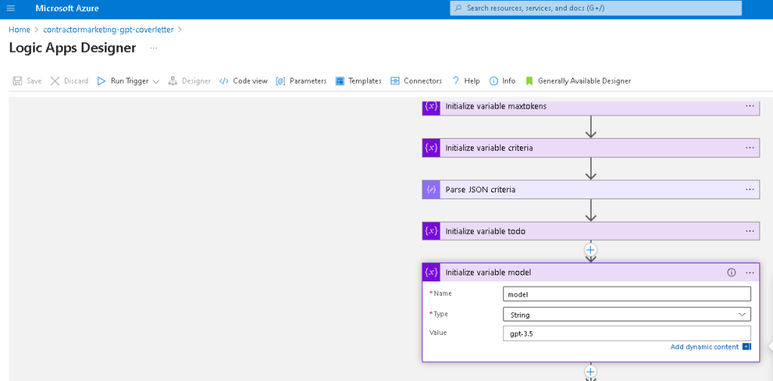Click the Parse JSON criteria step icon

point(431,189)
